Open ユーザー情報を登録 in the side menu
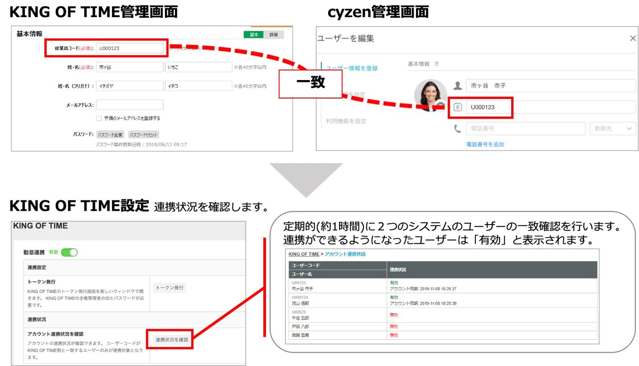The image size is (639, 366). pos(352,68)
